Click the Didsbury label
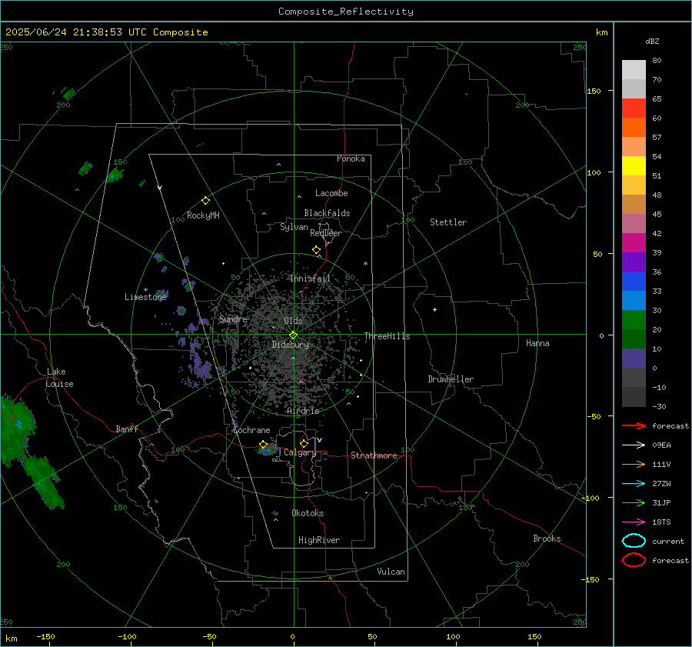This screenshot has height=647, width=692. pyautogui.click(x=291, y=345)
